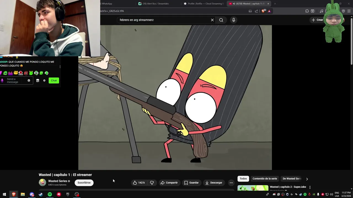Click the SuperJake video thumbnail

pyautogui.click(x=253, y=188)
